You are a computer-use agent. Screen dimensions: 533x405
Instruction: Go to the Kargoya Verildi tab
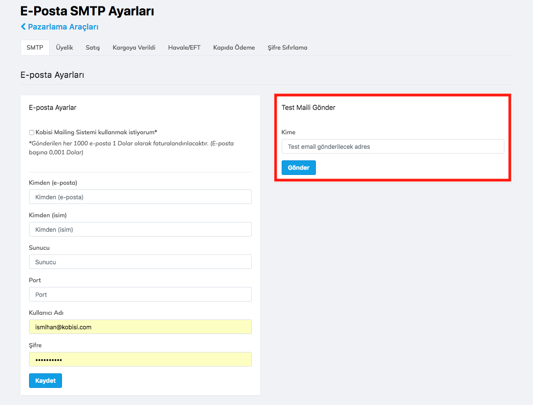134,47
